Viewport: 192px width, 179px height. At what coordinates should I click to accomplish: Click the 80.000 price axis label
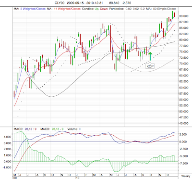click(x=184, y=40)
